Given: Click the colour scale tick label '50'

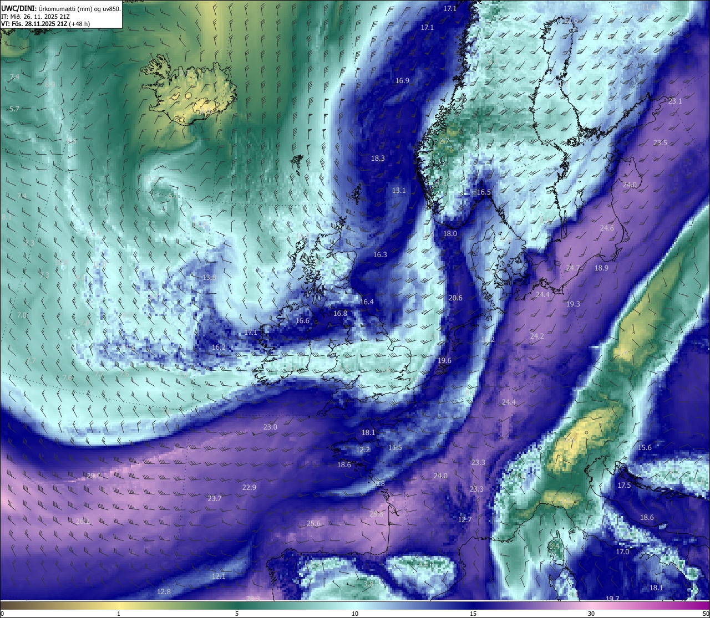Looking at the screenshot, I should click(x=705, y=614).
